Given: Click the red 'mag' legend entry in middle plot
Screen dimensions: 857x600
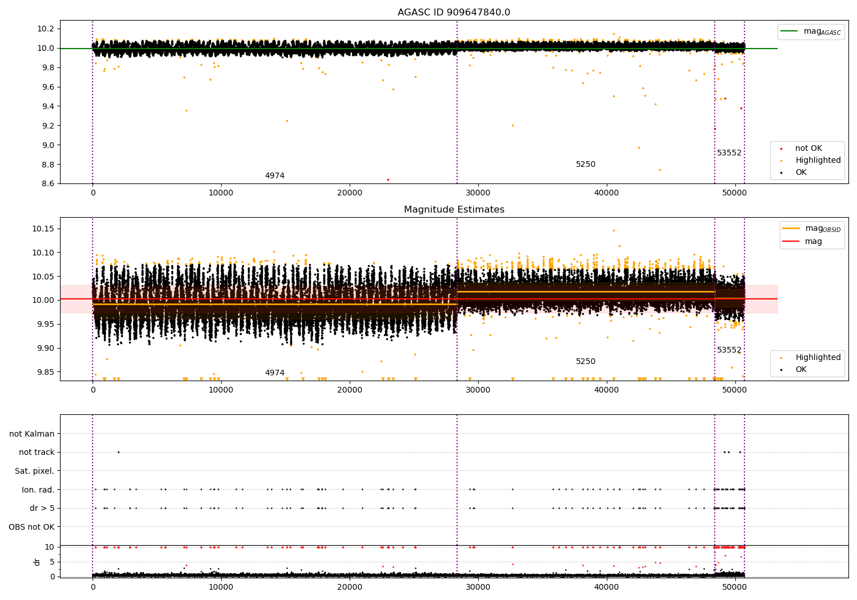Looking at the screenshot, I should 813,242.
